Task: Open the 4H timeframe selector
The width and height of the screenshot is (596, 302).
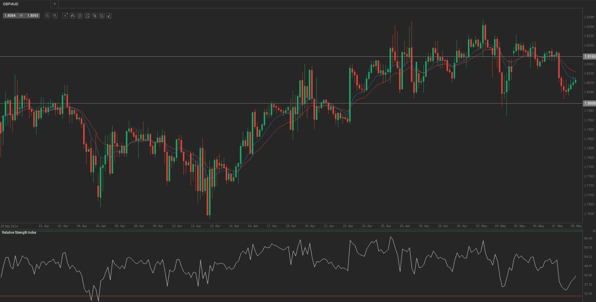Action: 65,16
